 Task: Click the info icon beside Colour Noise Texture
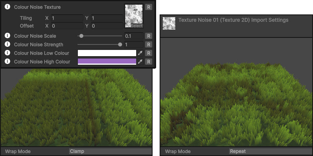(x=7, y=7)
